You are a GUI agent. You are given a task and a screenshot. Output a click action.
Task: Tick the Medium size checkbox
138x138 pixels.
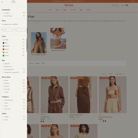(x=3, y=66)
